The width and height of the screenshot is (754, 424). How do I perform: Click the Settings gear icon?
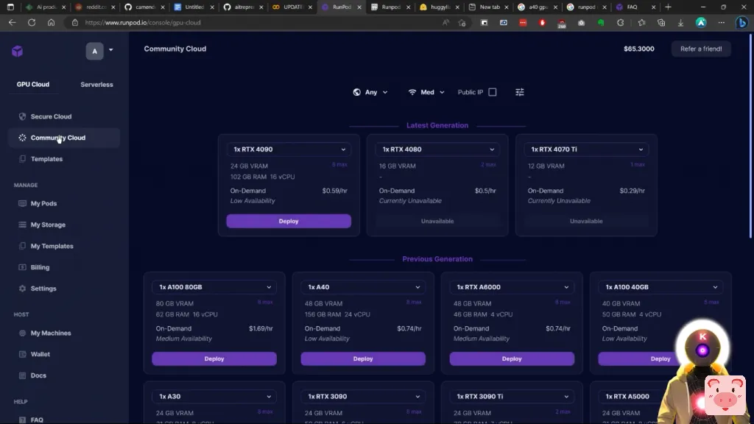click(x=22, y=289)
